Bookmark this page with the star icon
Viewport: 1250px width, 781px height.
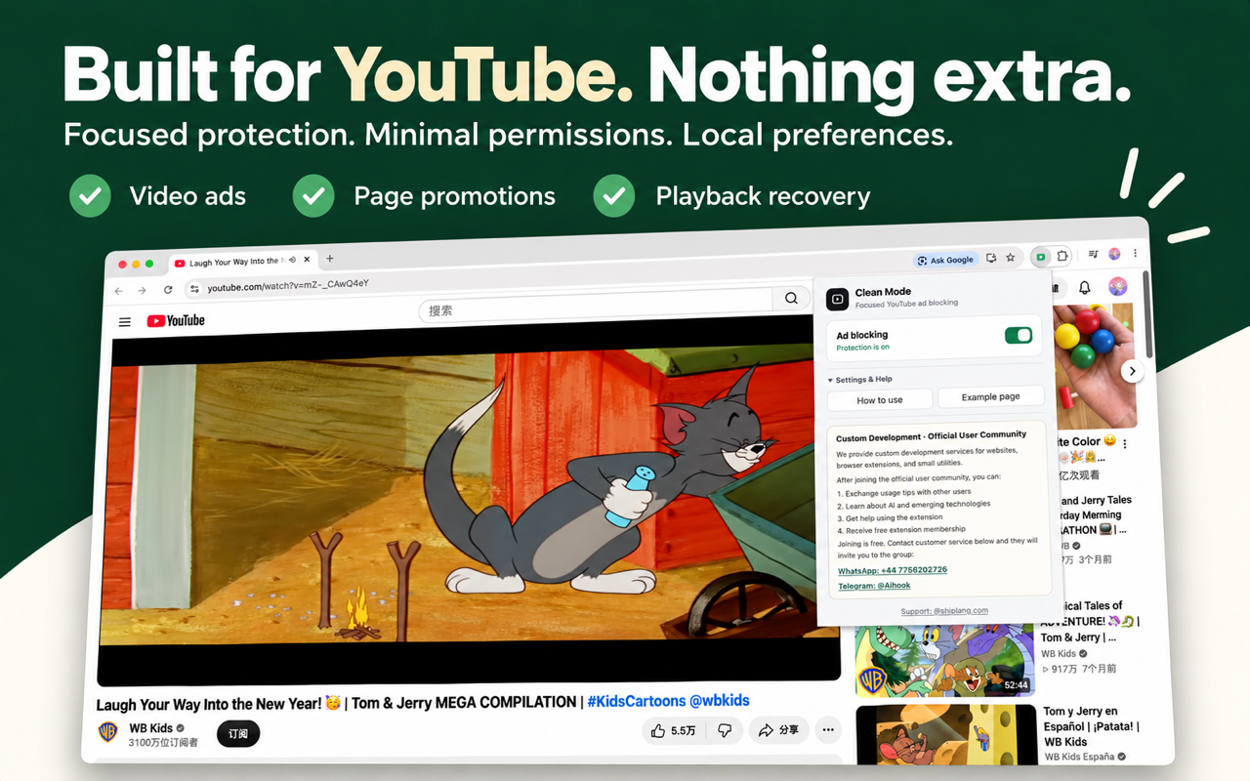[1011, 258]
